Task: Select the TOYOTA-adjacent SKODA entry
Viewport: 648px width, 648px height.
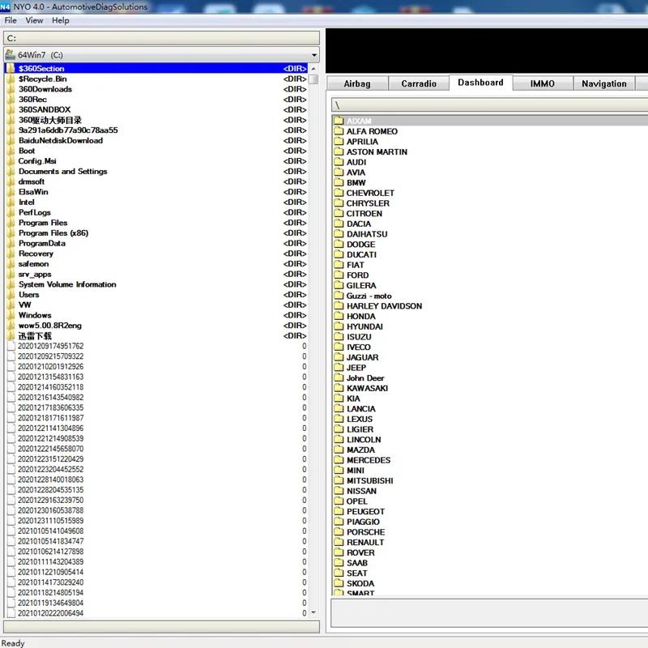Action: pos(360,583)
